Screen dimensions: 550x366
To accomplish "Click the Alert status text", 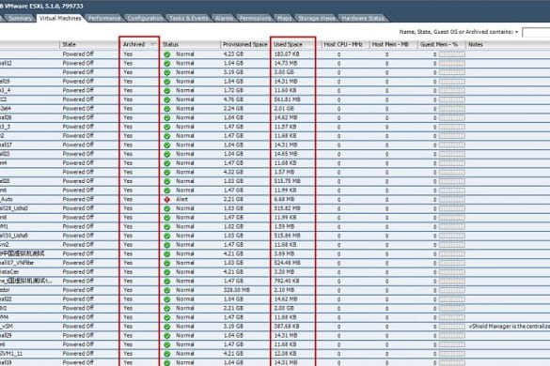I will pos(181,199).
